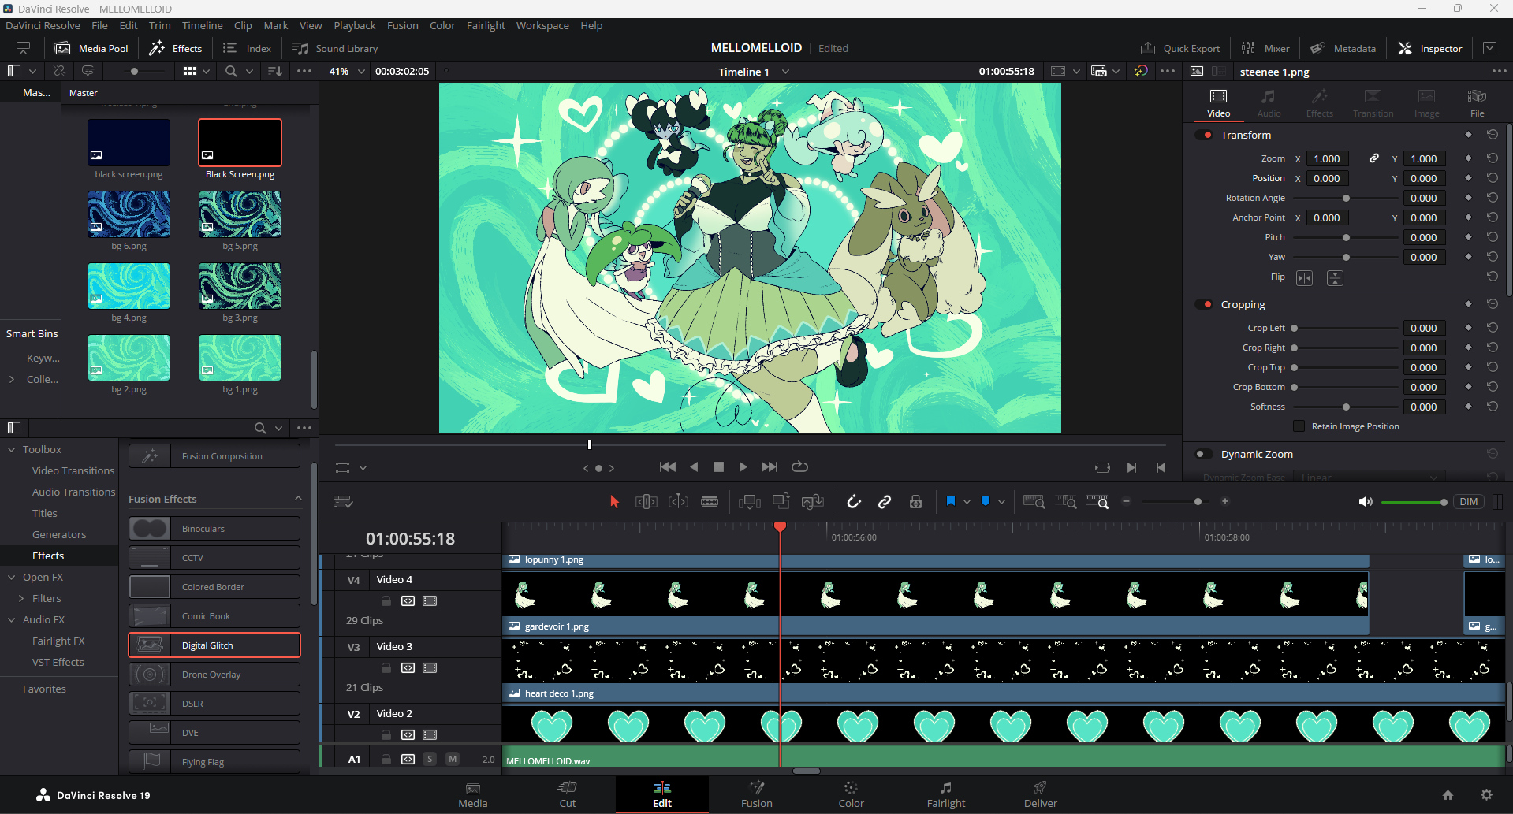1513x814 pixels.
Task: Open project settings gear icon
Action: [x=1486, y=795]
